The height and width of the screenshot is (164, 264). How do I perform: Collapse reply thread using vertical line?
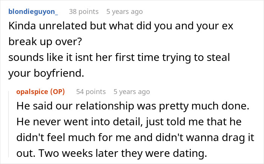(11, 124)
